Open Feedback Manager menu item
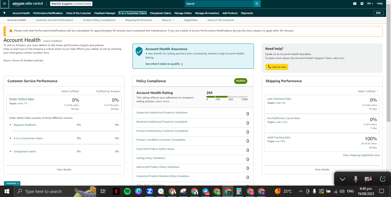 coord(105,13)
